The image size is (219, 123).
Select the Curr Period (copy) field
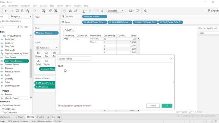click(16, 61)
